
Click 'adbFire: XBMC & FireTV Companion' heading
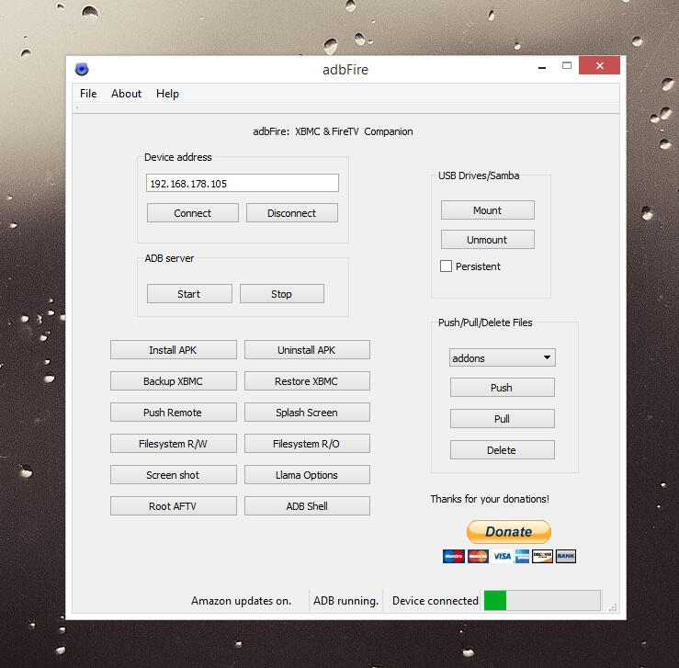tap(333, 131)
